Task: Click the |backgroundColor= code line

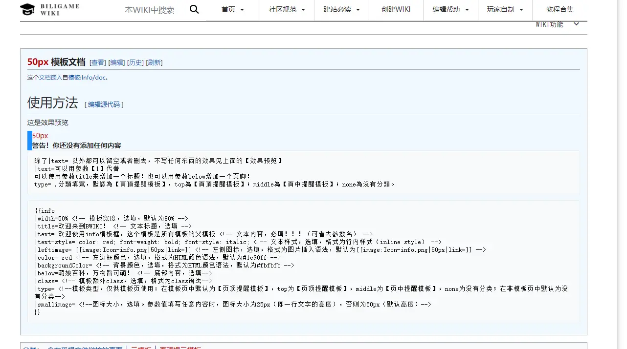Action: (x=164, y=266)
